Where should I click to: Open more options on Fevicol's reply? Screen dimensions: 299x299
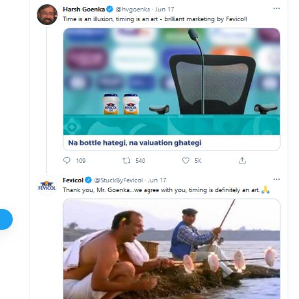pos(276,179)
